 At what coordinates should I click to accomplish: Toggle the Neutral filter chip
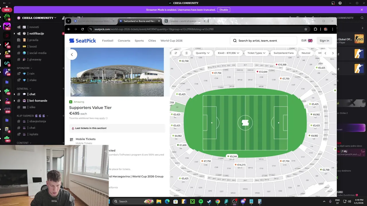[x=306, y=53]
